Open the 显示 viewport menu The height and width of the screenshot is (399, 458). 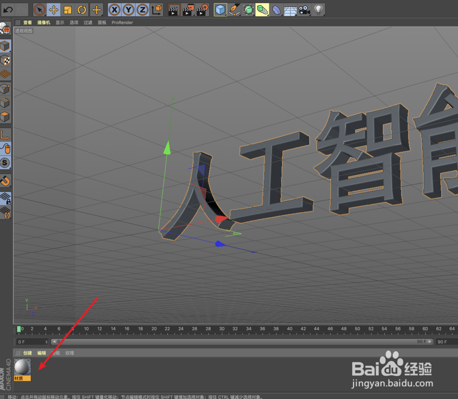60,22
